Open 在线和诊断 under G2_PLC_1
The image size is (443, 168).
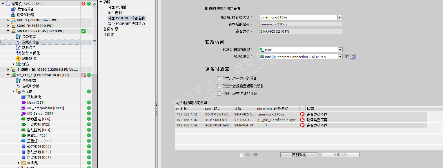click(x=30, y=86)
